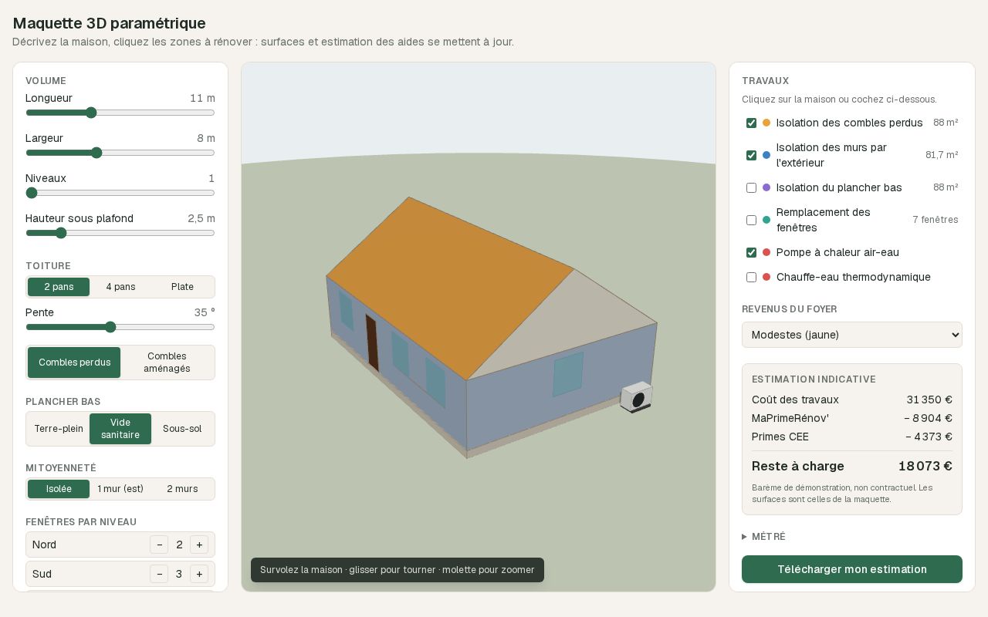
Task: Check Remplacement des fenêtres
Action: (x=751, y=220)
